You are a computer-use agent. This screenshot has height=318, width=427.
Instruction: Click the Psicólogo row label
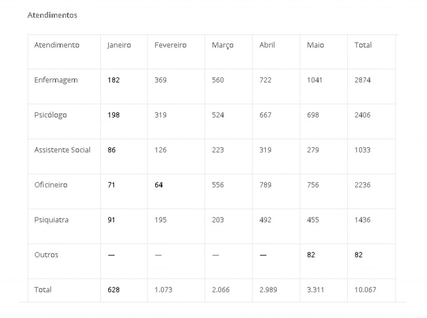(50, 115)
